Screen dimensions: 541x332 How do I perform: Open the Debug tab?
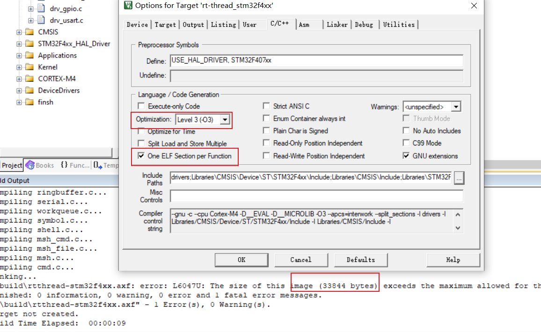364,24
